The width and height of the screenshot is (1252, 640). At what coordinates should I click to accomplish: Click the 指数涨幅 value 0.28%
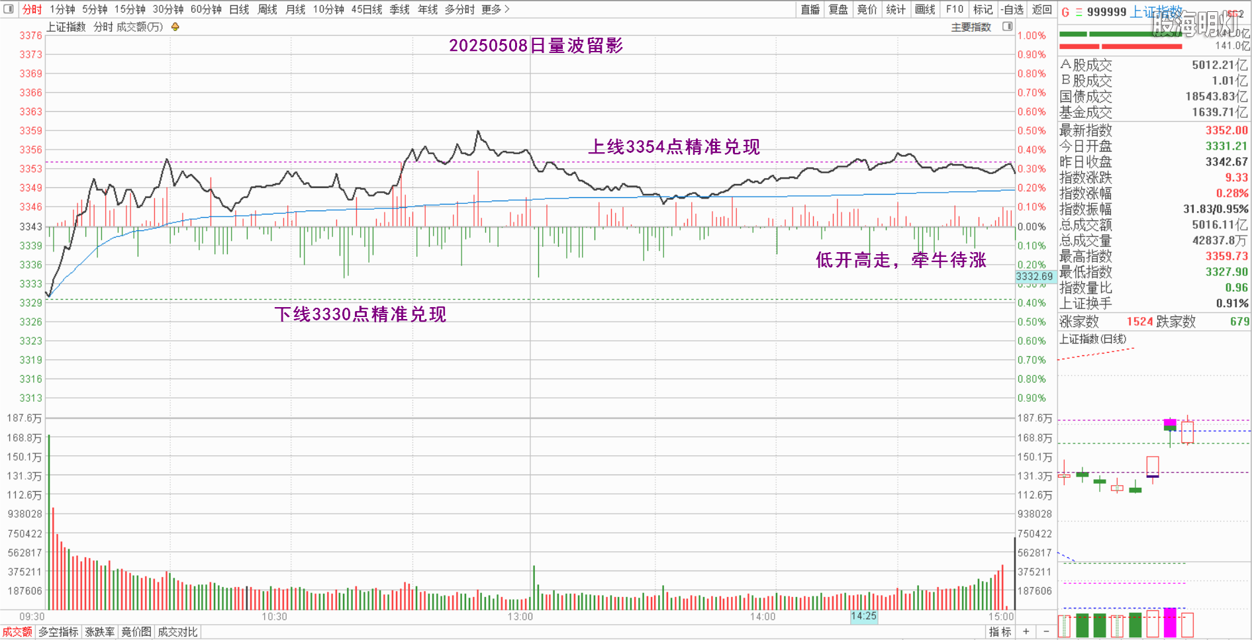pyautogui.click(x=1232, y=193)
